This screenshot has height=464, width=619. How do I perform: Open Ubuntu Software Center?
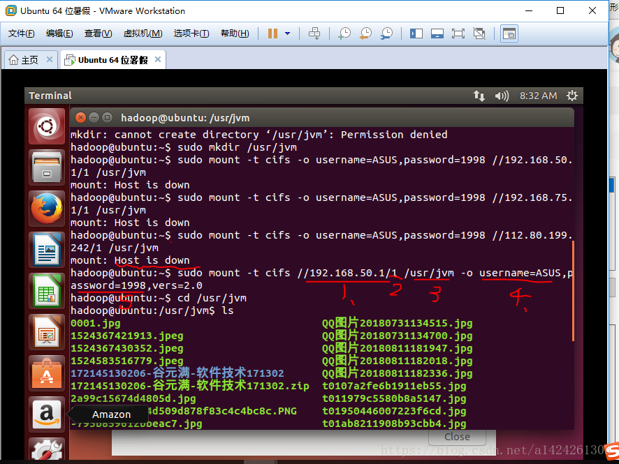pyautogui.click(x=47, y=373)
